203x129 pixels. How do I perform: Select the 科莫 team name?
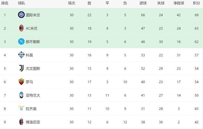pos(29,55)
